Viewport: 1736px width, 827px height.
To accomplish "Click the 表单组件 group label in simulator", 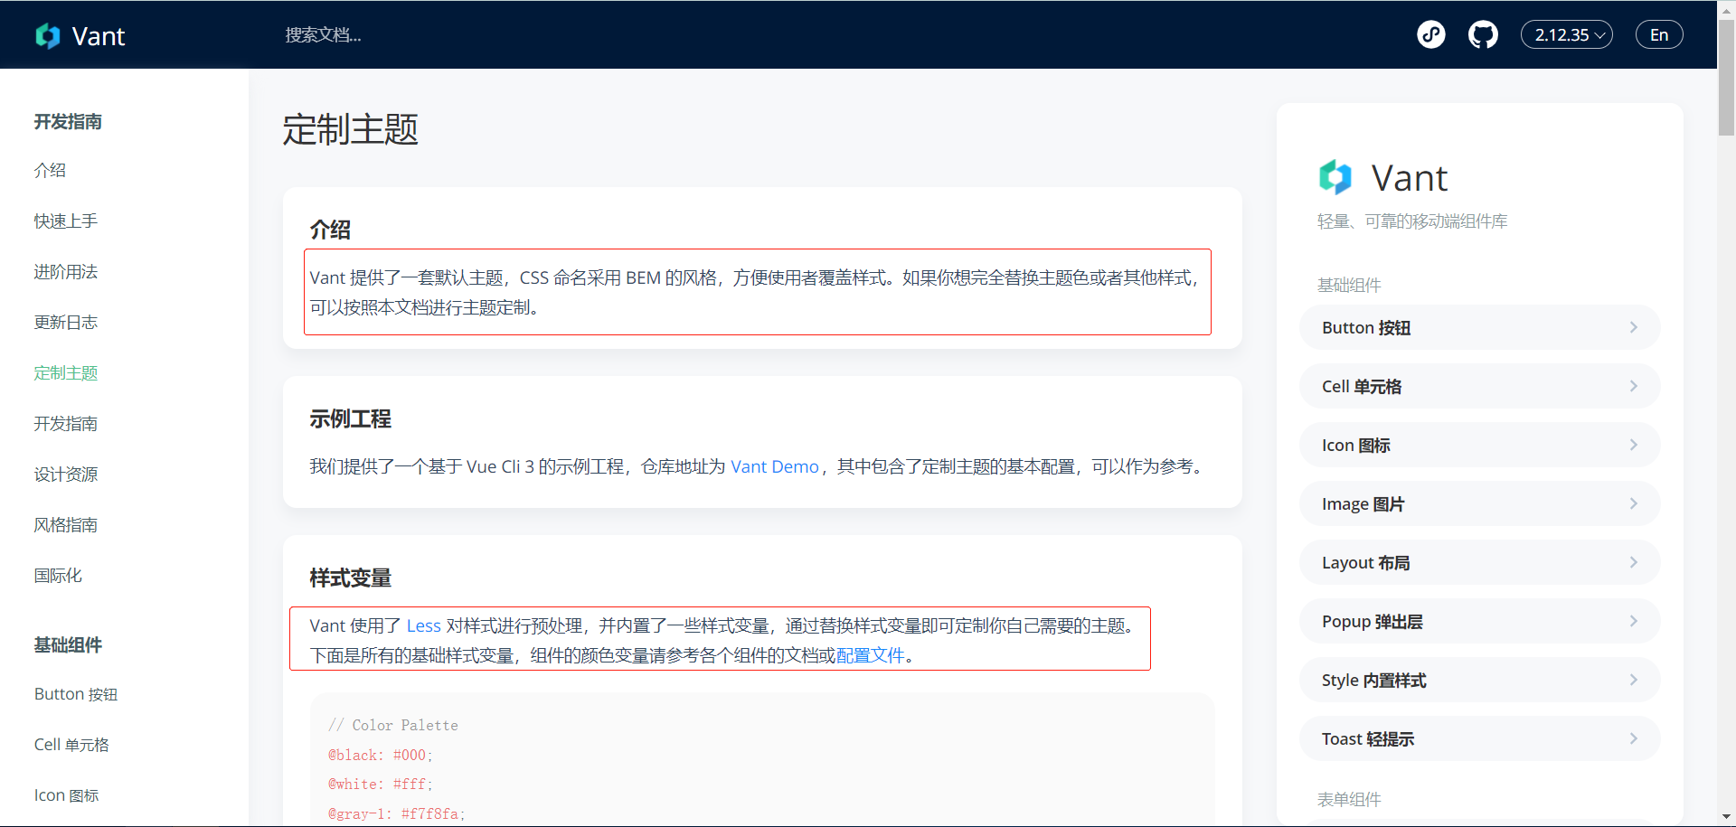I will click(x=1349, y=799).
